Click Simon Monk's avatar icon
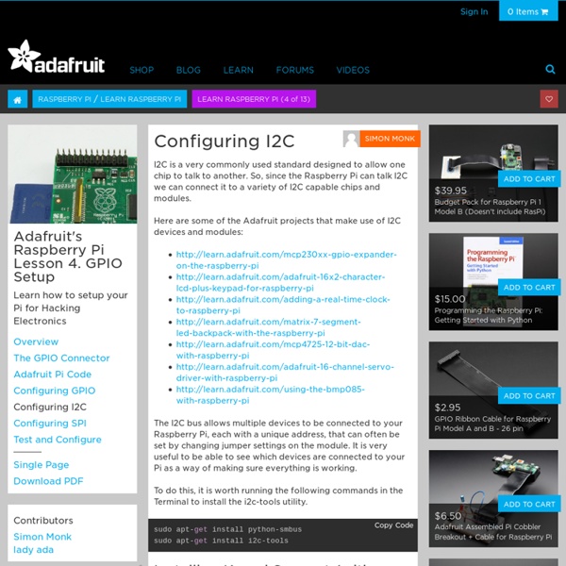The height and width of the screenshot is (566, 566). coord(351,139)
